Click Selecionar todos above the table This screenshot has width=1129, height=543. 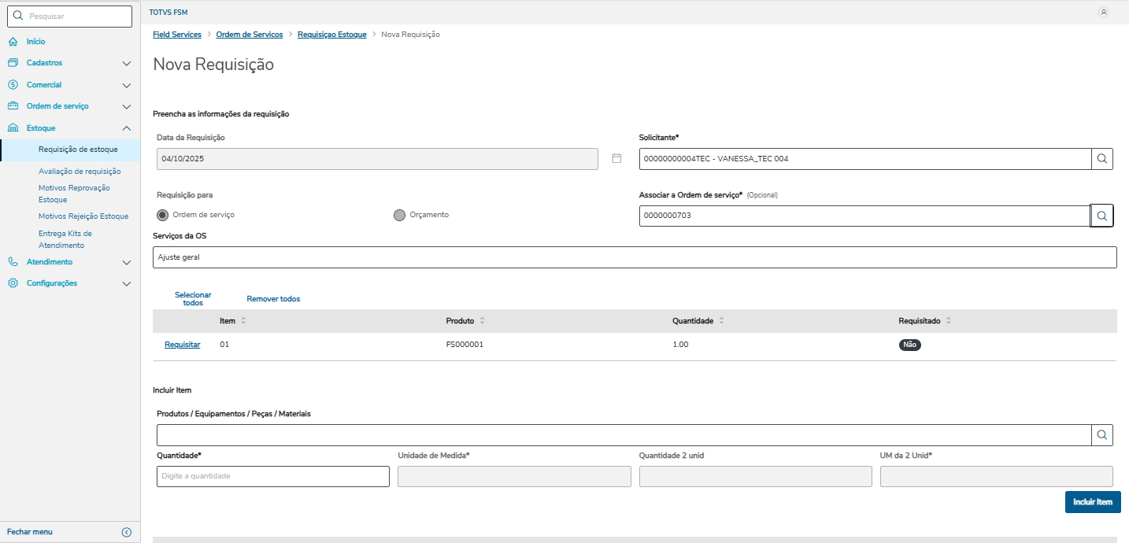point(193,298)
